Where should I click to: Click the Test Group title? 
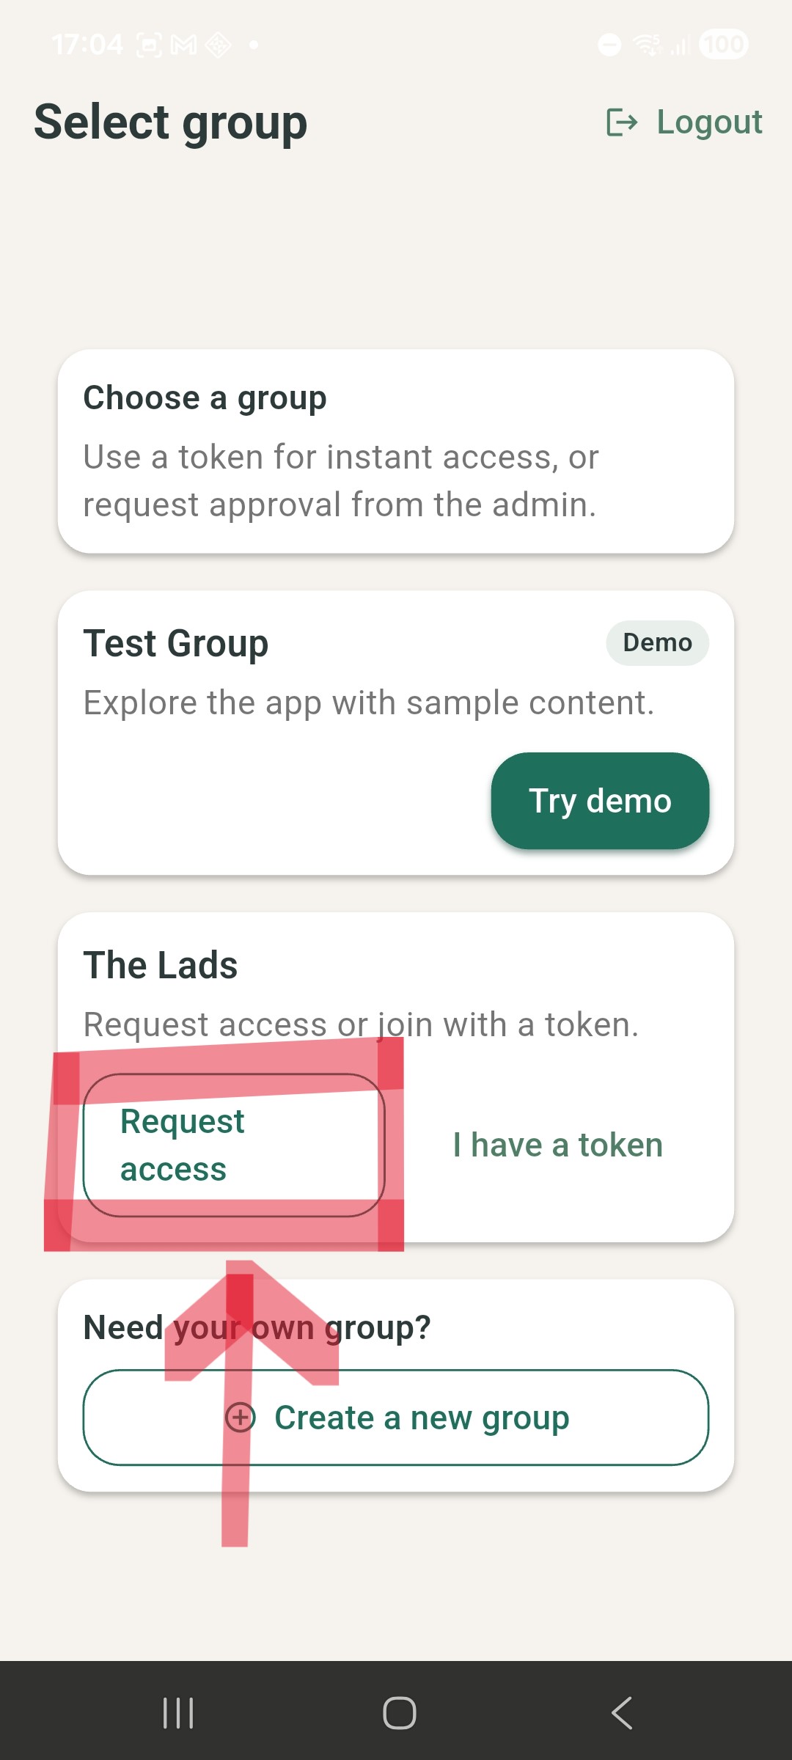click(176, 644)
